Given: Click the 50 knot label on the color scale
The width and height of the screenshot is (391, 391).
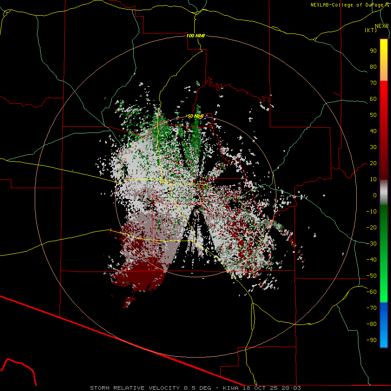Looking at the screenshot, I should (x=373, y=115).
